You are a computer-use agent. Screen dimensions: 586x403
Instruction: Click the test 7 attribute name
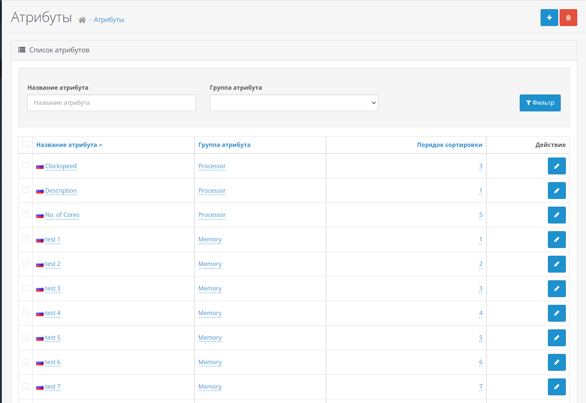pos(53,387)
